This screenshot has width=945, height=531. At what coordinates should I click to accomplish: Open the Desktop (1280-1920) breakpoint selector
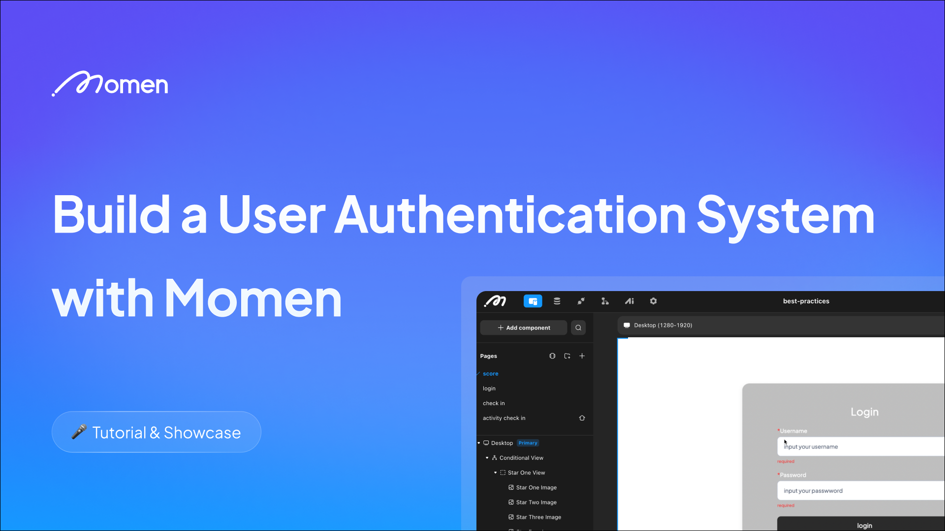(657, 325)
